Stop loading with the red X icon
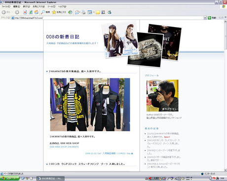This screenshot has height=181, width=227. coord(25,12)
